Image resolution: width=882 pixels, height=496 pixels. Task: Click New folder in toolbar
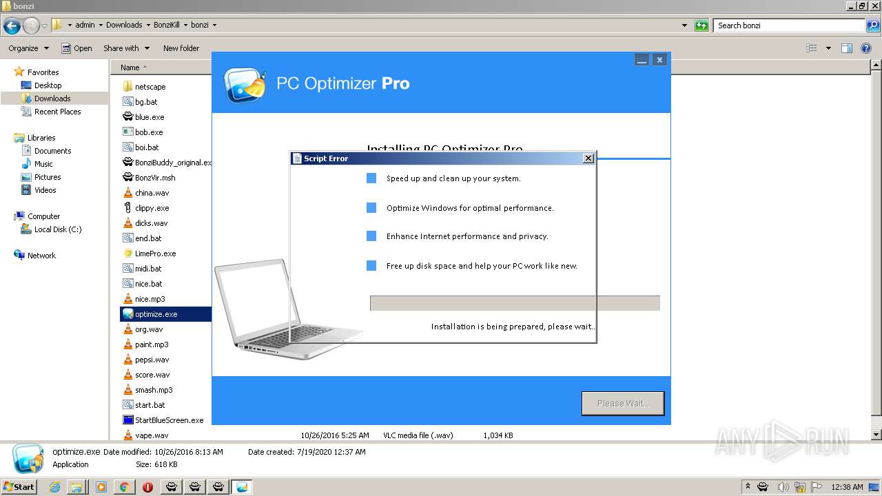coord(181,48)
